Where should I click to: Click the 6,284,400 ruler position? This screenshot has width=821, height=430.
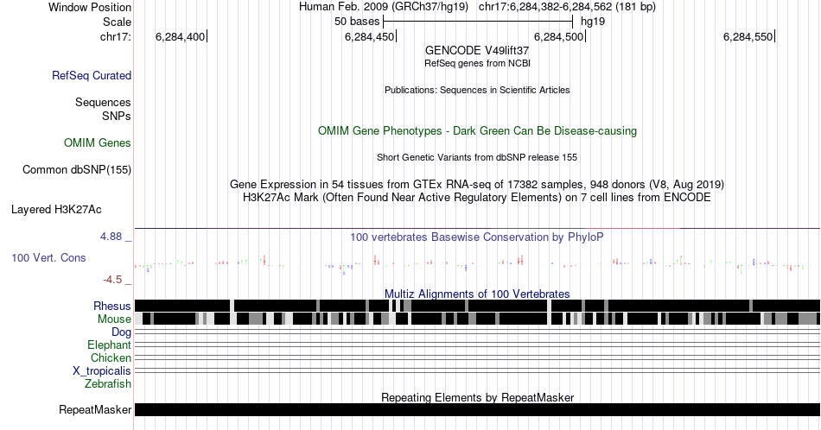click(180, 36)
